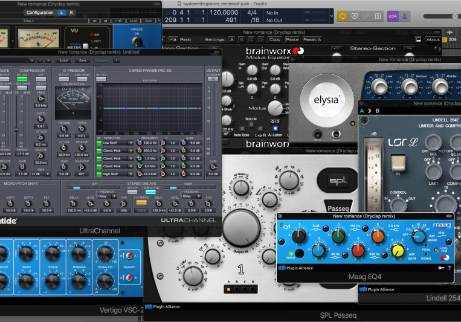Click the Maag EQ4 key icon
This screenshot has width=461, height=322.
pos(441,268)
